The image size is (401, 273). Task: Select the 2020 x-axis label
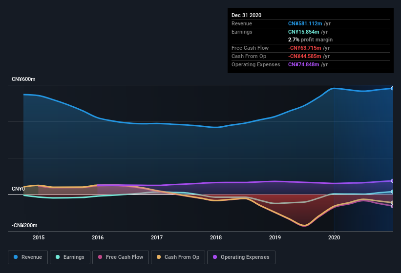(334, 237)
